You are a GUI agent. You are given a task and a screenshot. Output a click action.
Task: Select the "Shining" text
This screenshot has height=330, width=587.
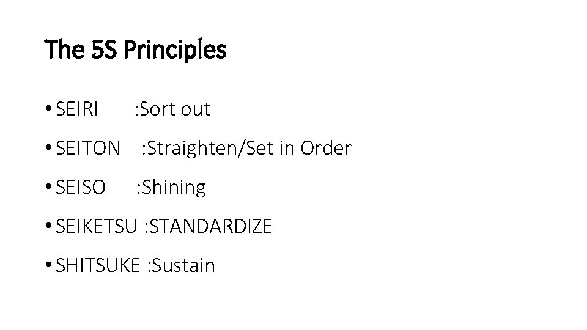pos(174,188)
